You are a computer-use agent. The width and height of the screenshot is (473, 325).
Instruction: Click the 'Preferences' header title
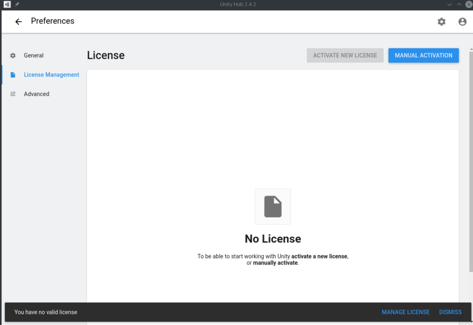(53, 21)
